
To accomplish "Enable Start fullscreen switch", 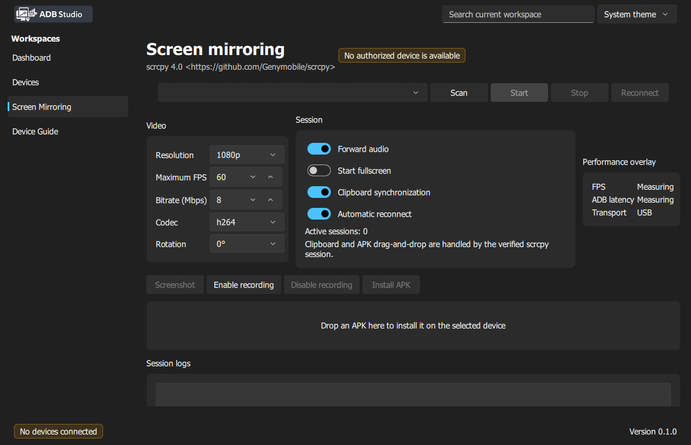I will [319, 170].
